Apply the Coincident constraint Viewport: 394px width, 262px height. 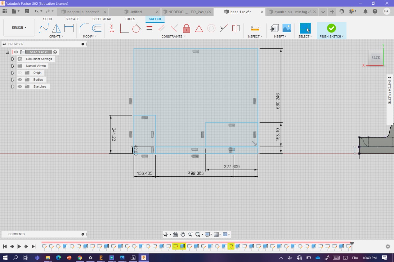coord(124,29)
